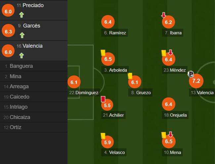
Task: Click Preciado's green substitution-on arrow
Action: (x=21, y=15)
